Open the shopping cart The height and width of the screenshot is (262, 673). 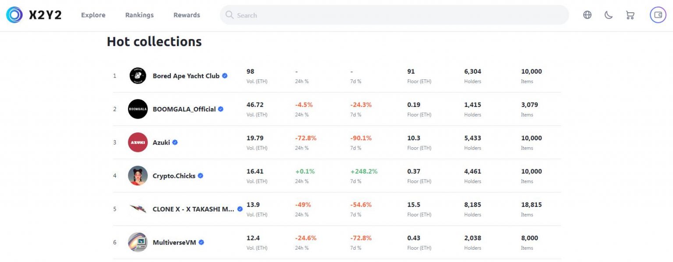click(x=630, y=14)
